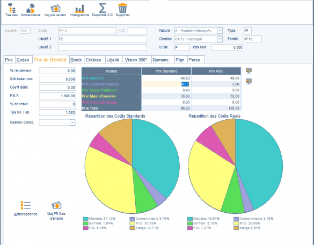The width and height of the screenshot is (314, 245).
Task: Click the C/C input field
Action: tap(137, 31)
